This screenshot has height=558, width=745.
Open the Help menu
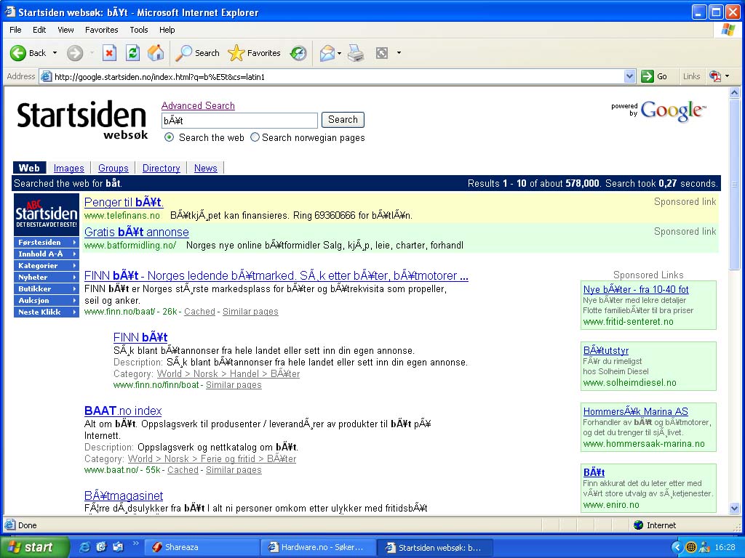coord(167,30)
